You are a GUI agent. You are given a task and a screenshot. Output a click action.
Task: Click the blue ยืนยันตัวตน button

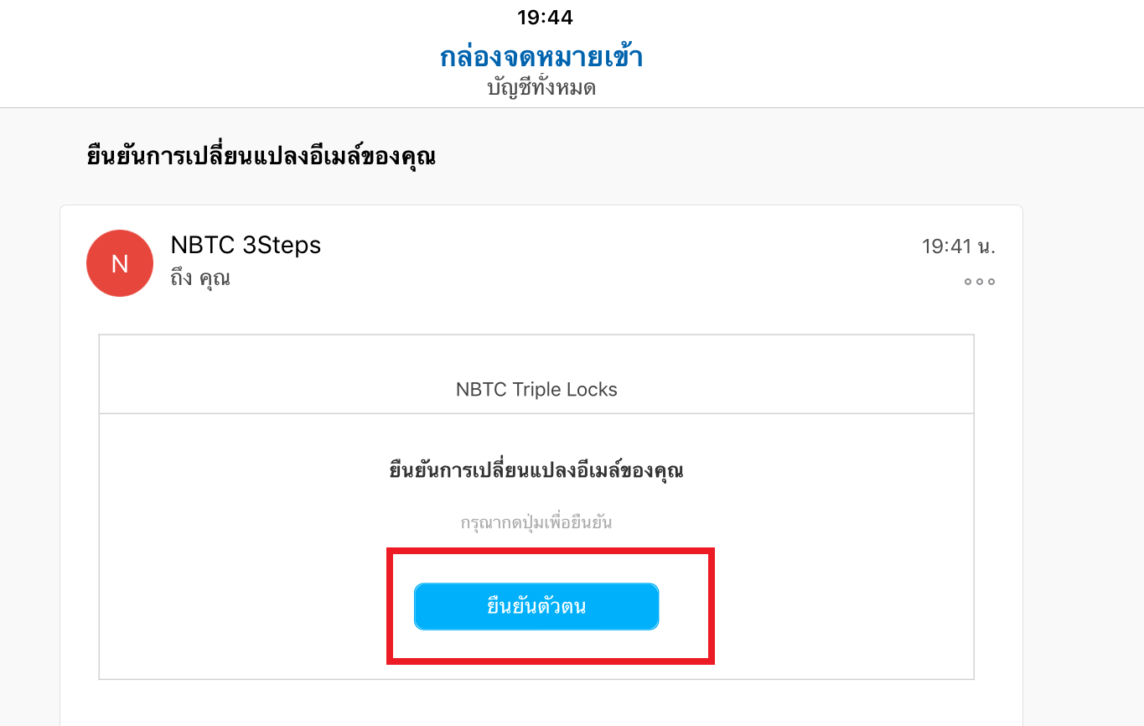click(536, 606)
